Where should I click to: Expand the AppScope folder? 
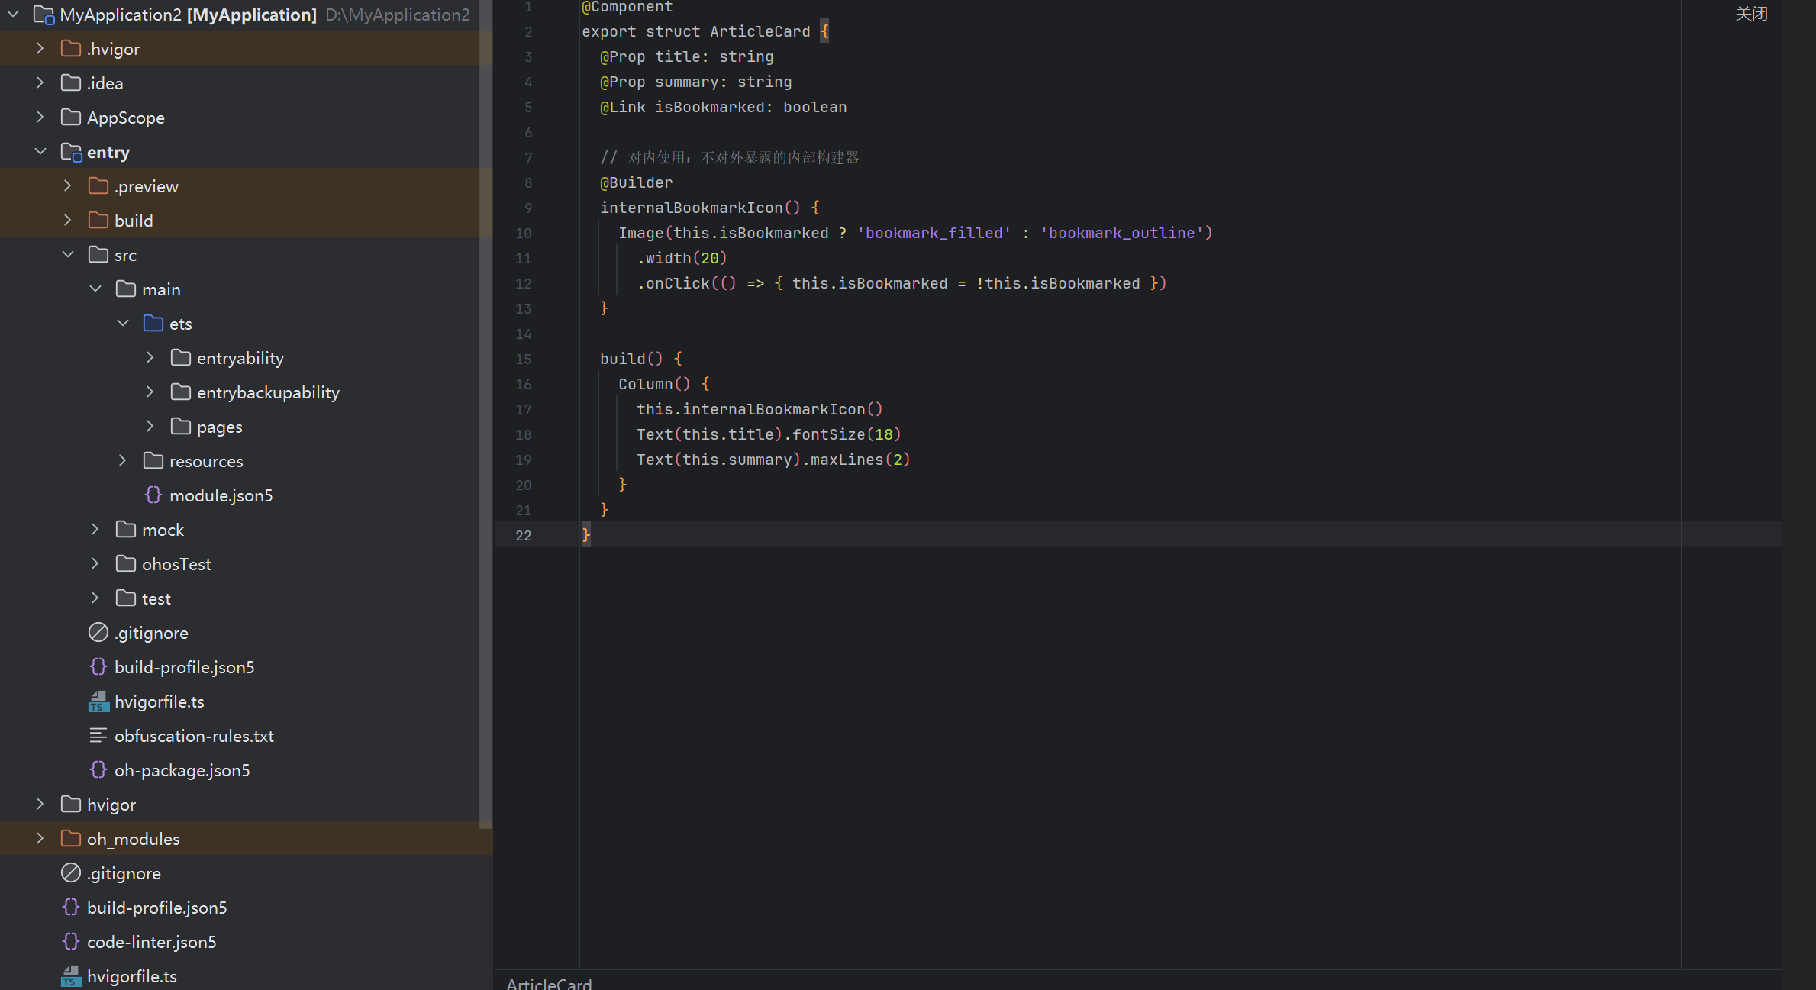click(40, 118)
